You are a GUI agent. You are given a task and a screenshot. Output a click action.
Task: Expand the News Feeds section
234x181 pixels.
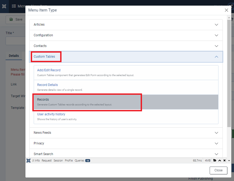[x=126, y=133]
